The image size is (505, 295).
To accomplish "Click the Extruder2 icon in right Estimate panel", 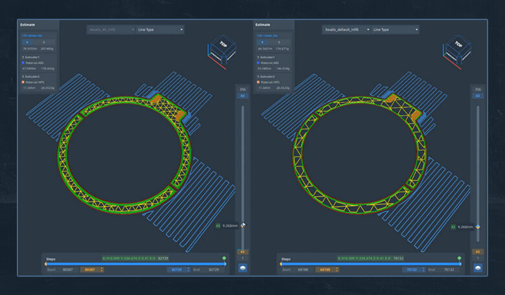I will [x=258, y=76].
